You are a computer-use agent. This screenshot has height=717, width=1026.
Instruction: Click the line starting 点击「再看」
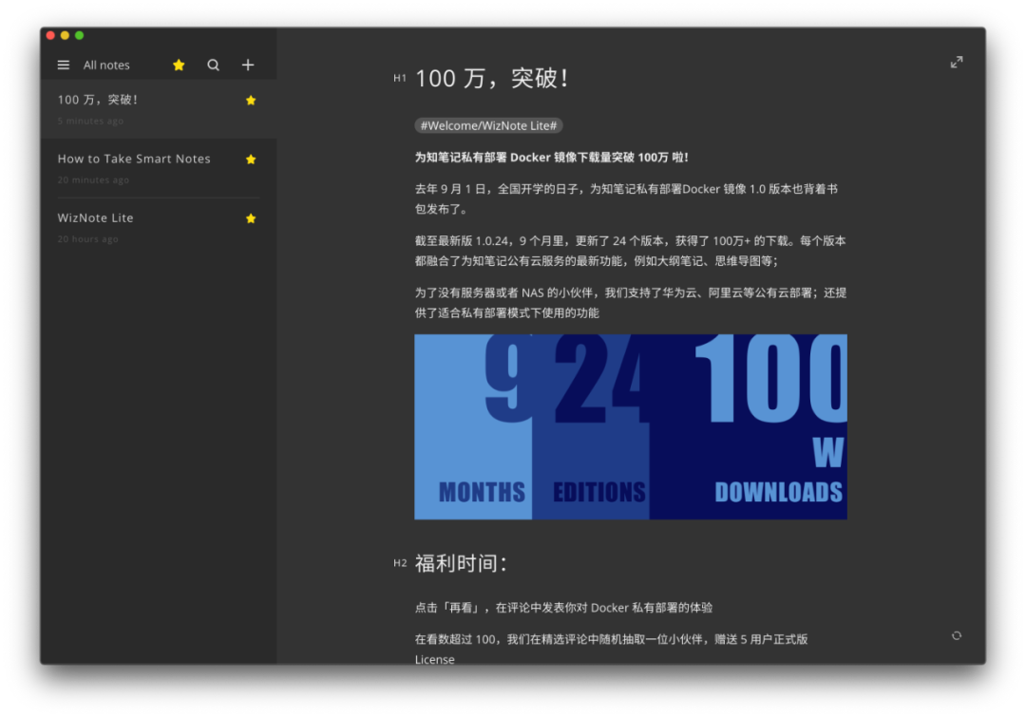tap(564, 608)
